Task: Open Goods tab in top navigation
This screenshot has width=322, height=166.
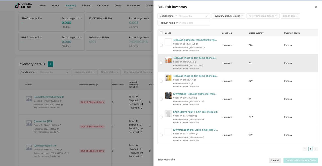Action: click(x=56, y=6)
